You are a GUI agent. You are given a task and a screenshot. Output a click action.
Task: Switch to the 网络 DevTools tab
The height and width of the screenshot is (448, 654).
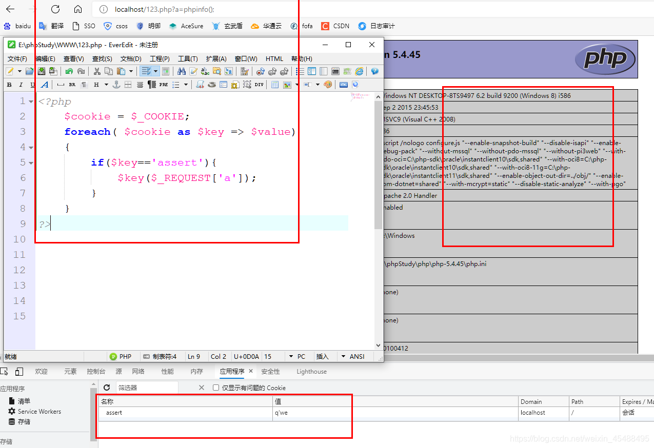pos(138,372)
